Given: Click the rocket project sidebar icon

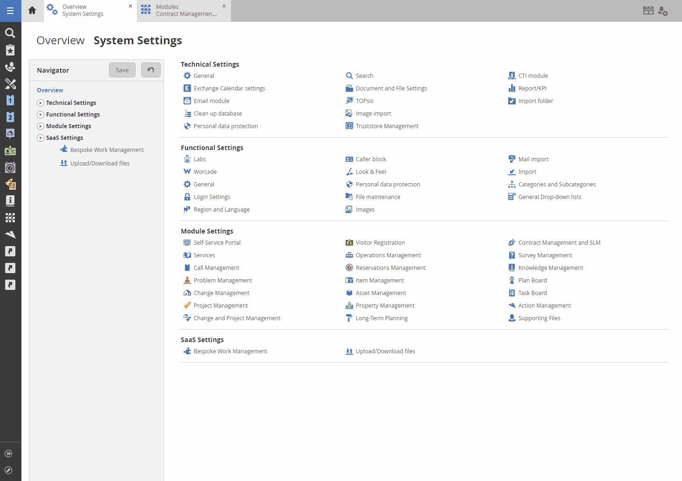Looking at the screenshot, I should (x=10, y=184).
